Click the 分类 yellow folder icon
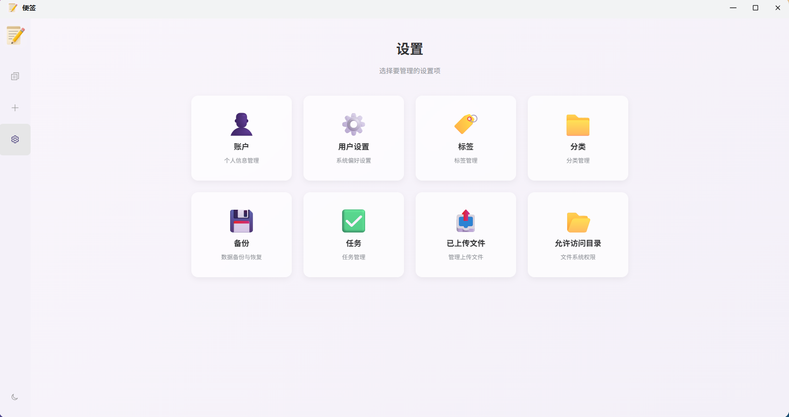 pyautogui.click(x=578, y=125)
